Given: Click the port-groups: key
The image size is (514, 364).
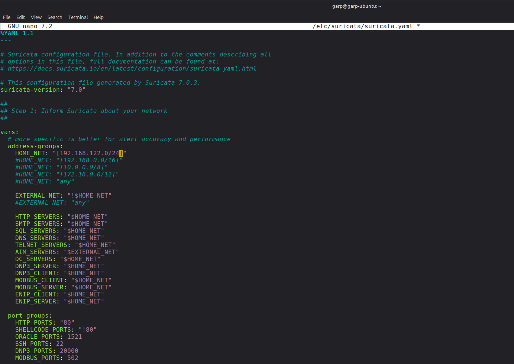Looking at the screenshot, I should (30, 316).
